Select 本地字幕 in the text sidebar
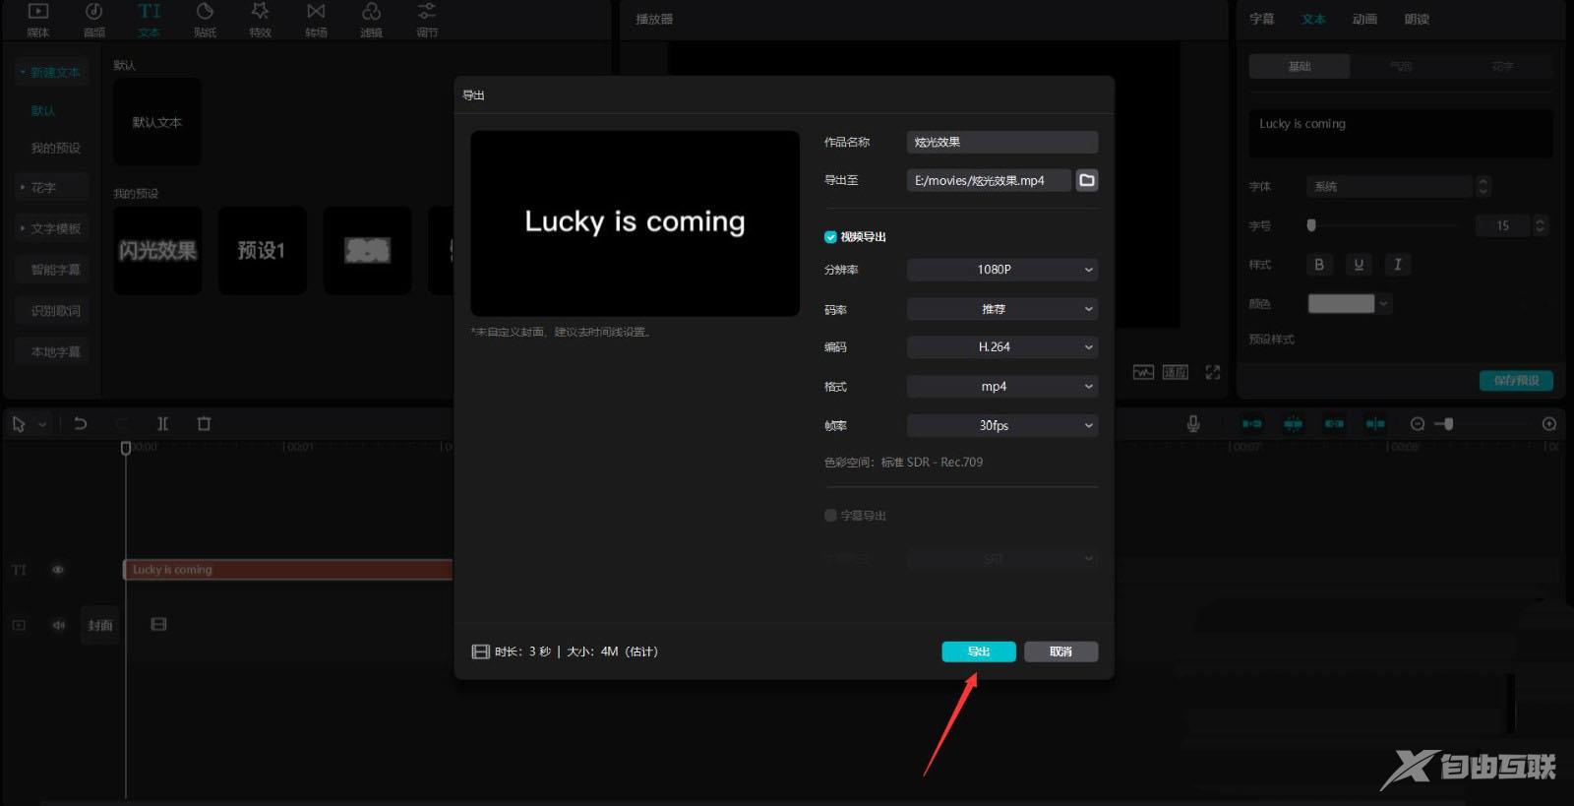 point(56,351)
